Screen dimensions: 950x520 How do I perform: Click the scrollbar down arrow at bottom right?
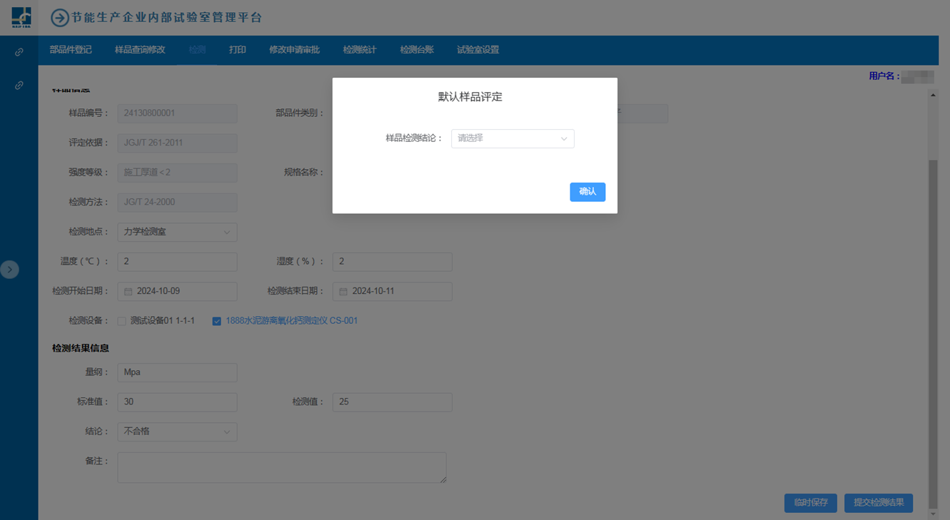click(x=933, y=514)
